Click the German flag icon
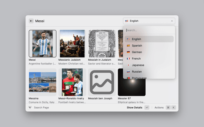The width and height of the screenshot is (204, 127). pos(128,52)
